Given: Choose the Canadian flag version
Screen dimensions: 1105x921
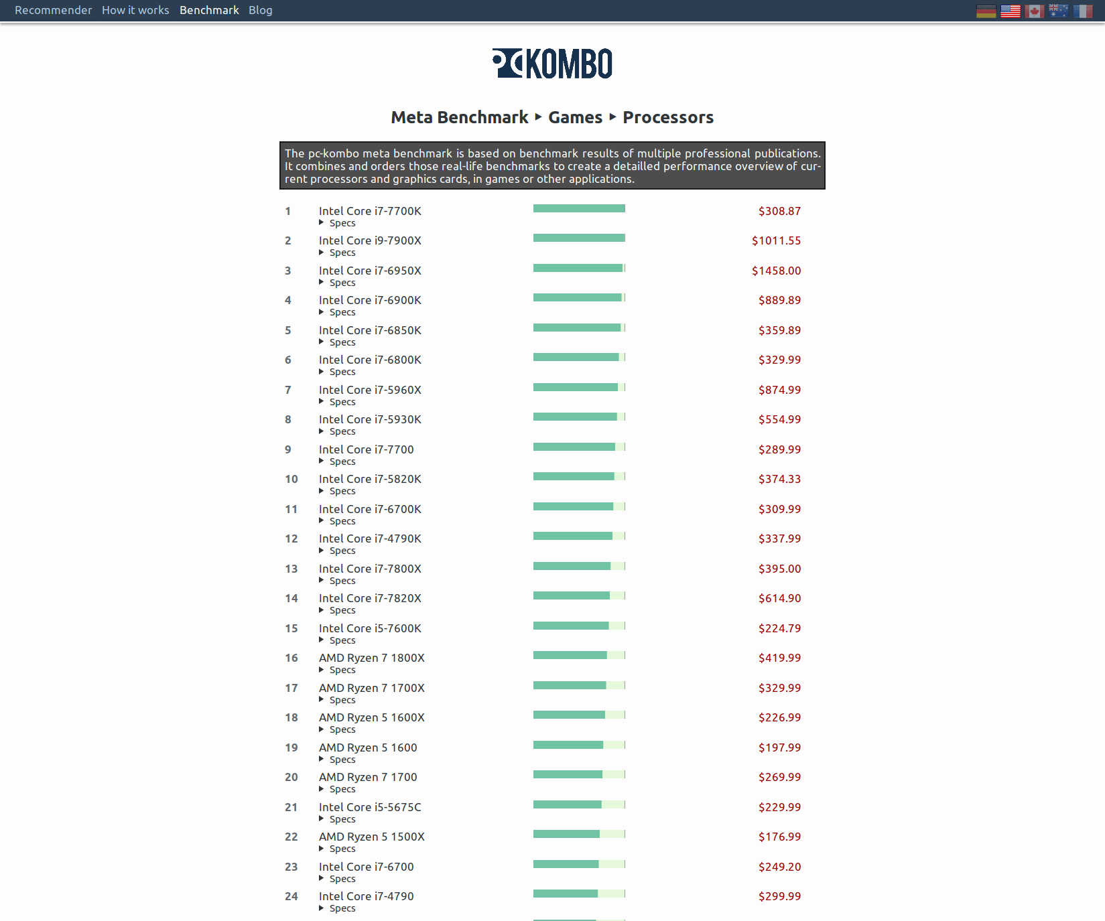Looking at the screenshot, I should tap(1034, 11).
